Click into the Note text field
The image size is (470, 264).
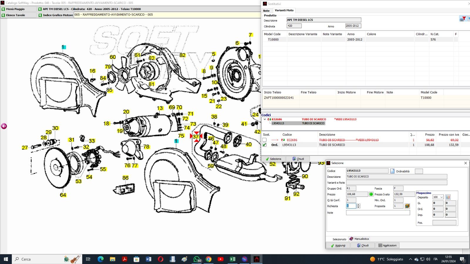click(x=378, y=213)
